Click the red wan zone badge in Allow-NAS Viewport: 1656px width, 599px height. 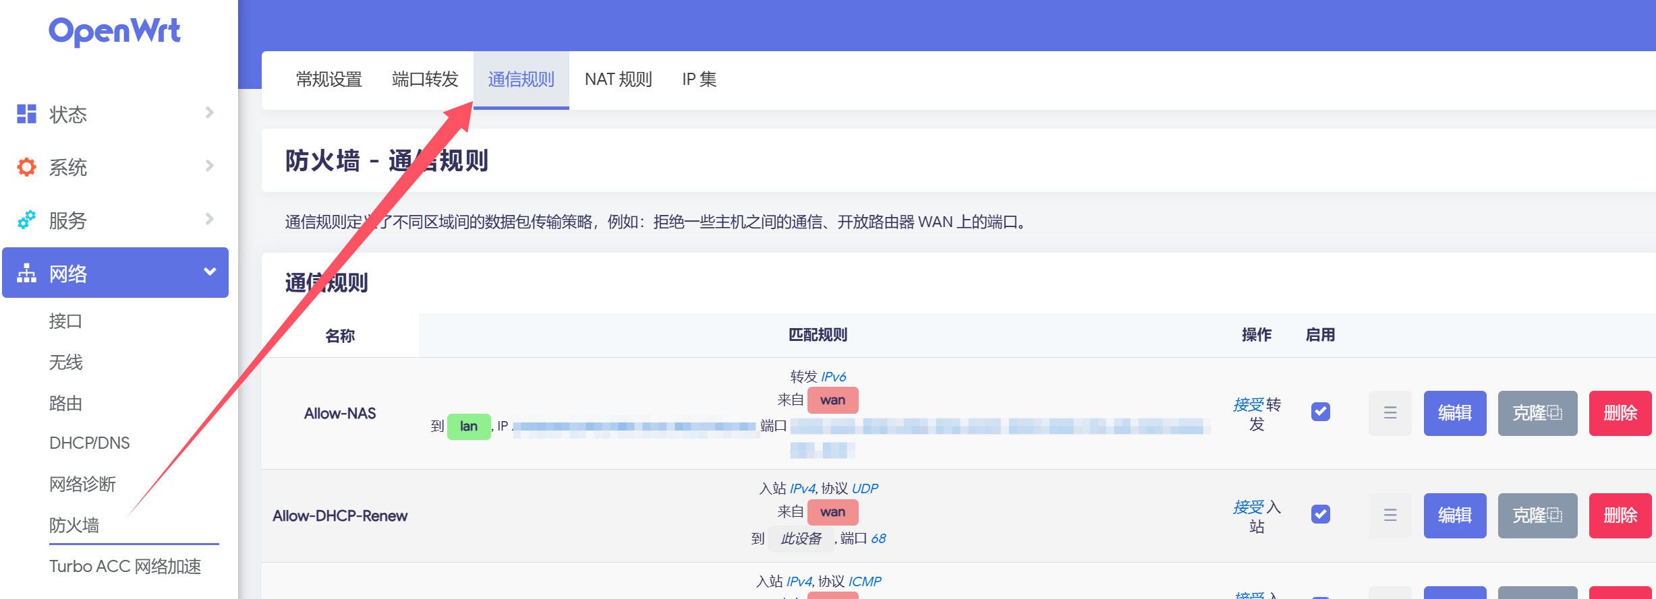point(832,400)
